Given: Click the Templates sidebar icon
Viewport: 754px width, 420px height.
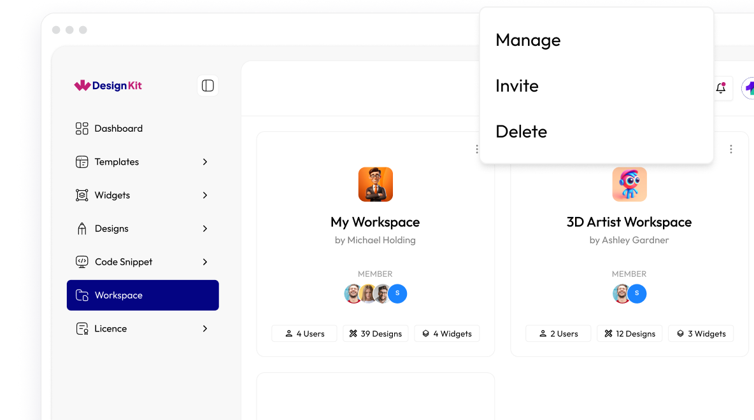Looking at the screenshot, I should [x=82, y=162].
